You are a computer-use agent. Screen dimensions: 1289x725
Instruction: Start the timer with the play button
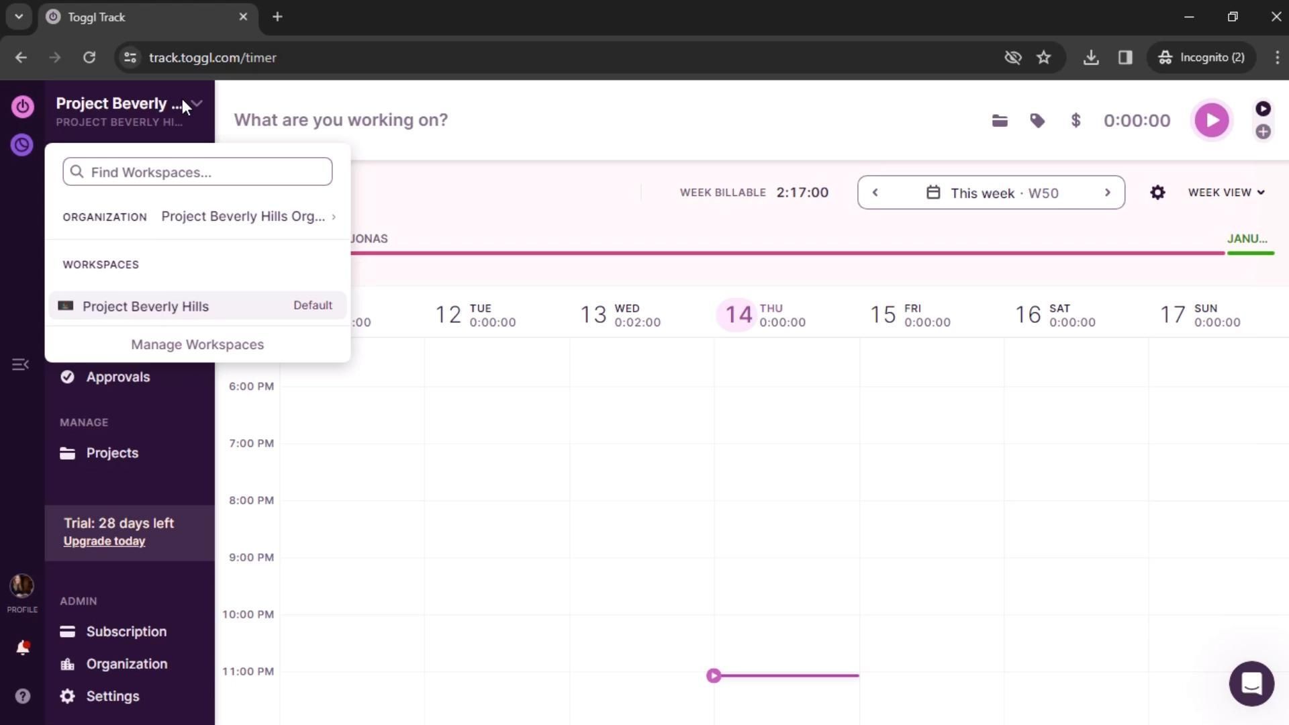click(x=1211, y=121)
